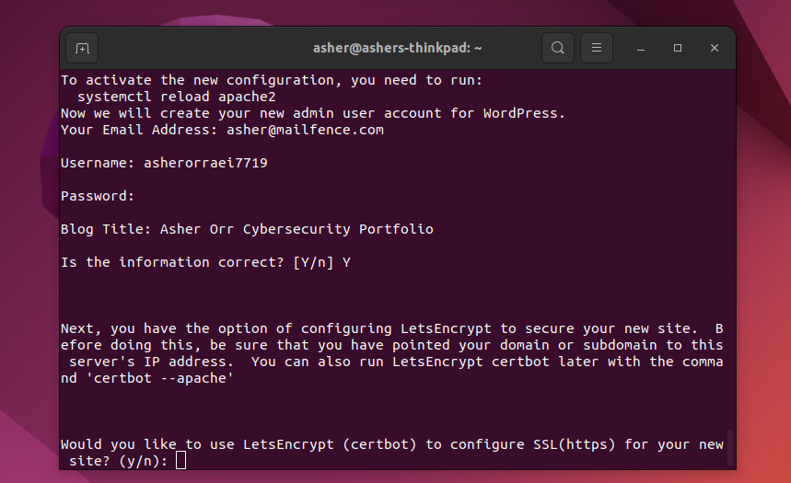Open the terminal search icon
The image size is (791, 483).
click(x=557, y=48)
